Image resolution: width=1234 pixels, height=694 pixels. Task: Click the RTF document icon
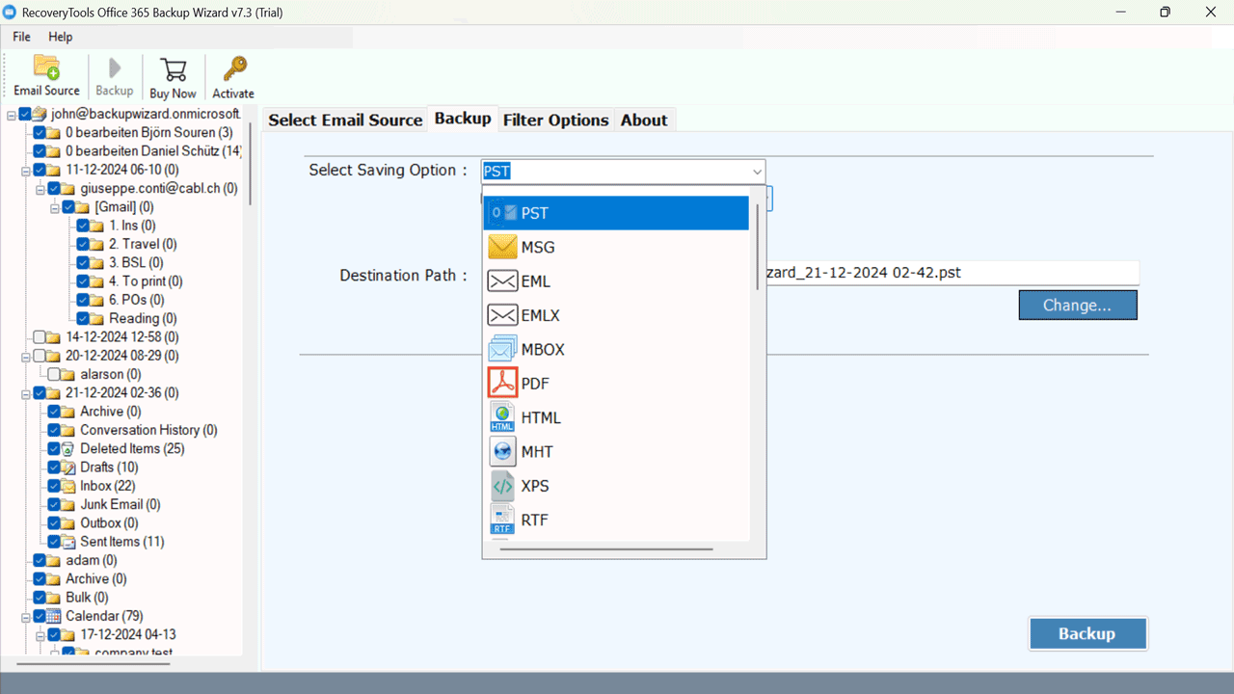click(503, 520)
